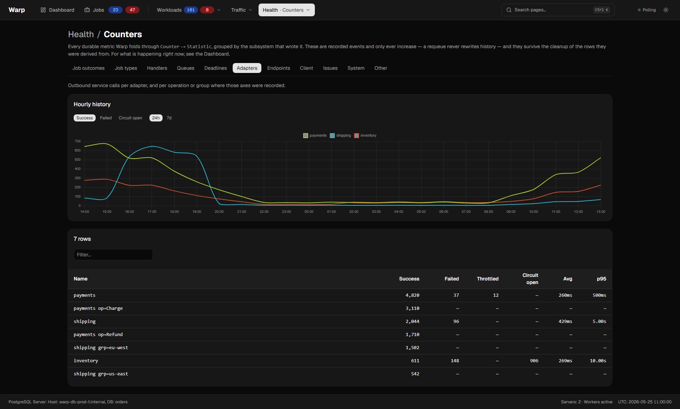The width and height of the screenshot is (680, 409).
Task: Open the blue 161 workloads badge
Action: click(x=191, y=10)
